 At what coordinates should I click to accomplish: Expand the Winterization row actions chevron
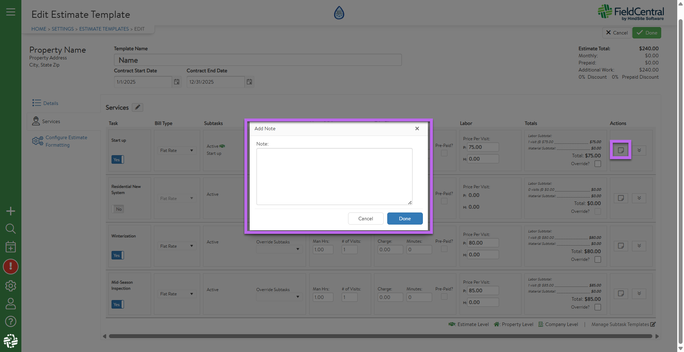pos(639,246)
